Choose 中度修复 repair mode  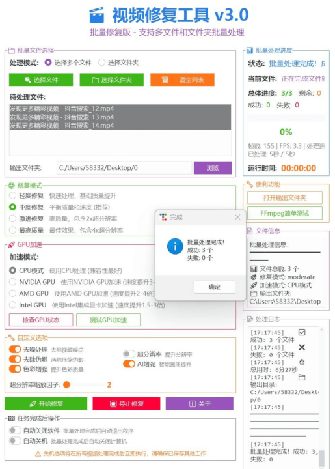pos(12,207)
